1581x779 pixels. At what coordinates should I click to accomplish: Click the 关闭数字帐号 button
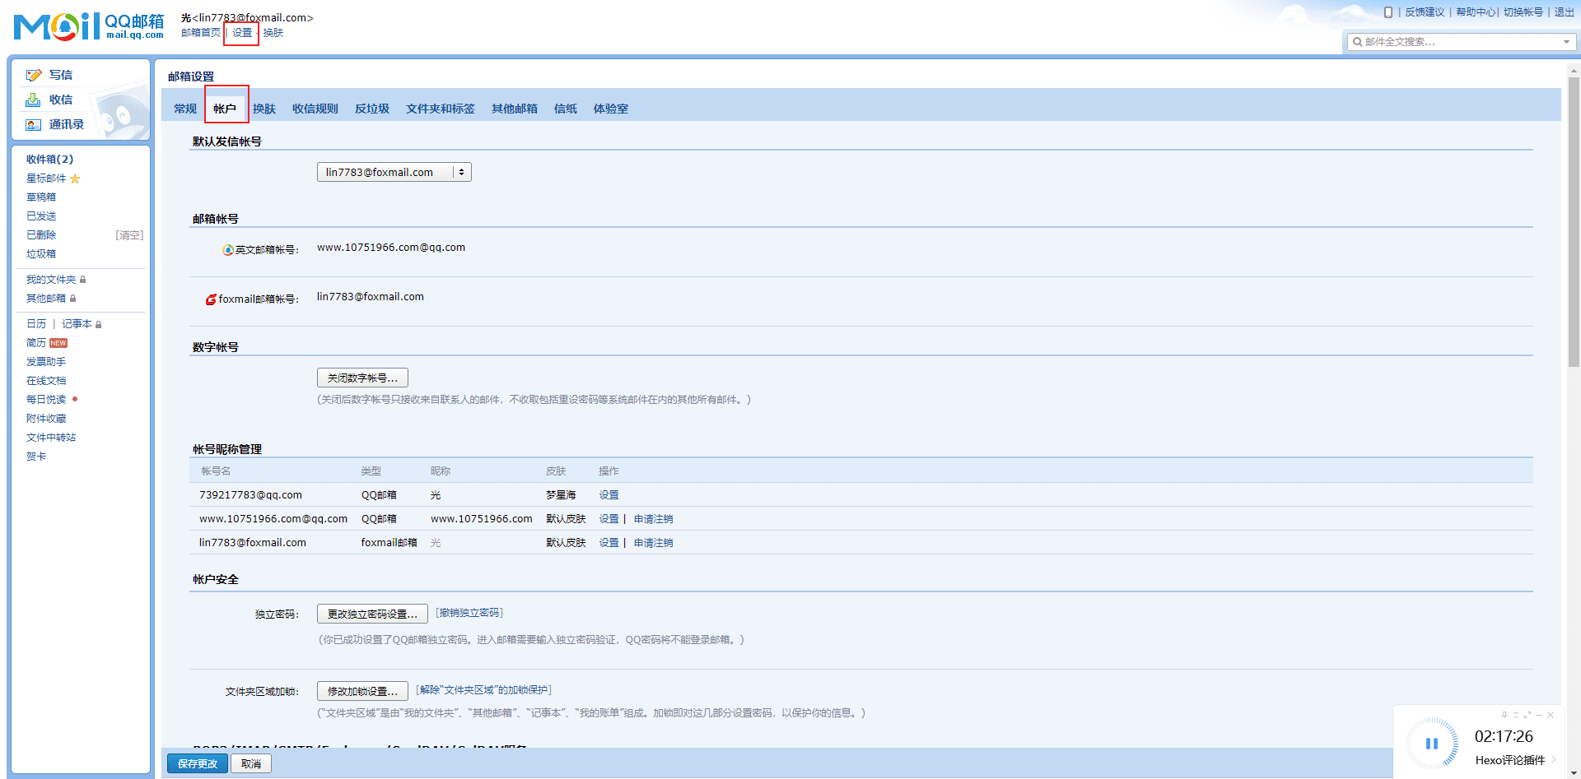362,378
